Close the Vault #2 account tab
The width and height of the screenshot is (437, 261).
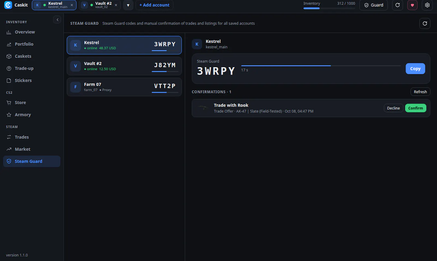(x=116, y=5)
